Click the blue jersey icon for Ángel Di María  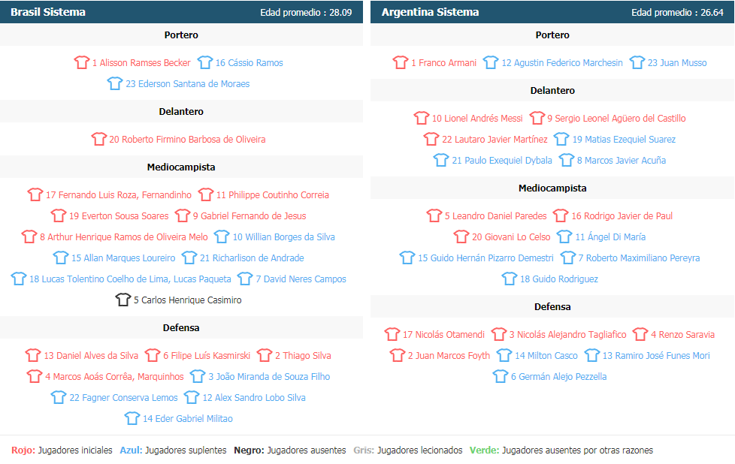point(564,237)
